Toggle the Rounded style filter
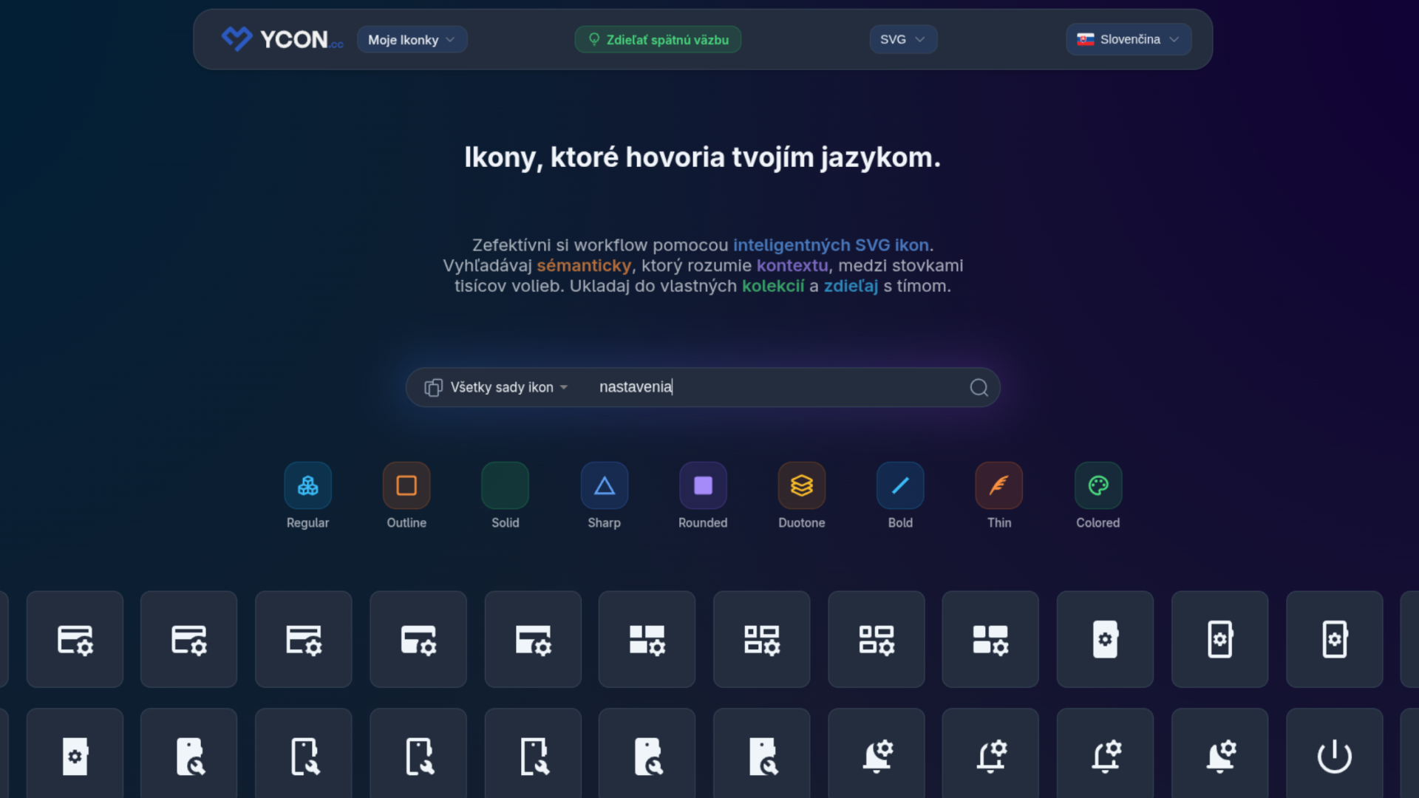 (703, 485)
